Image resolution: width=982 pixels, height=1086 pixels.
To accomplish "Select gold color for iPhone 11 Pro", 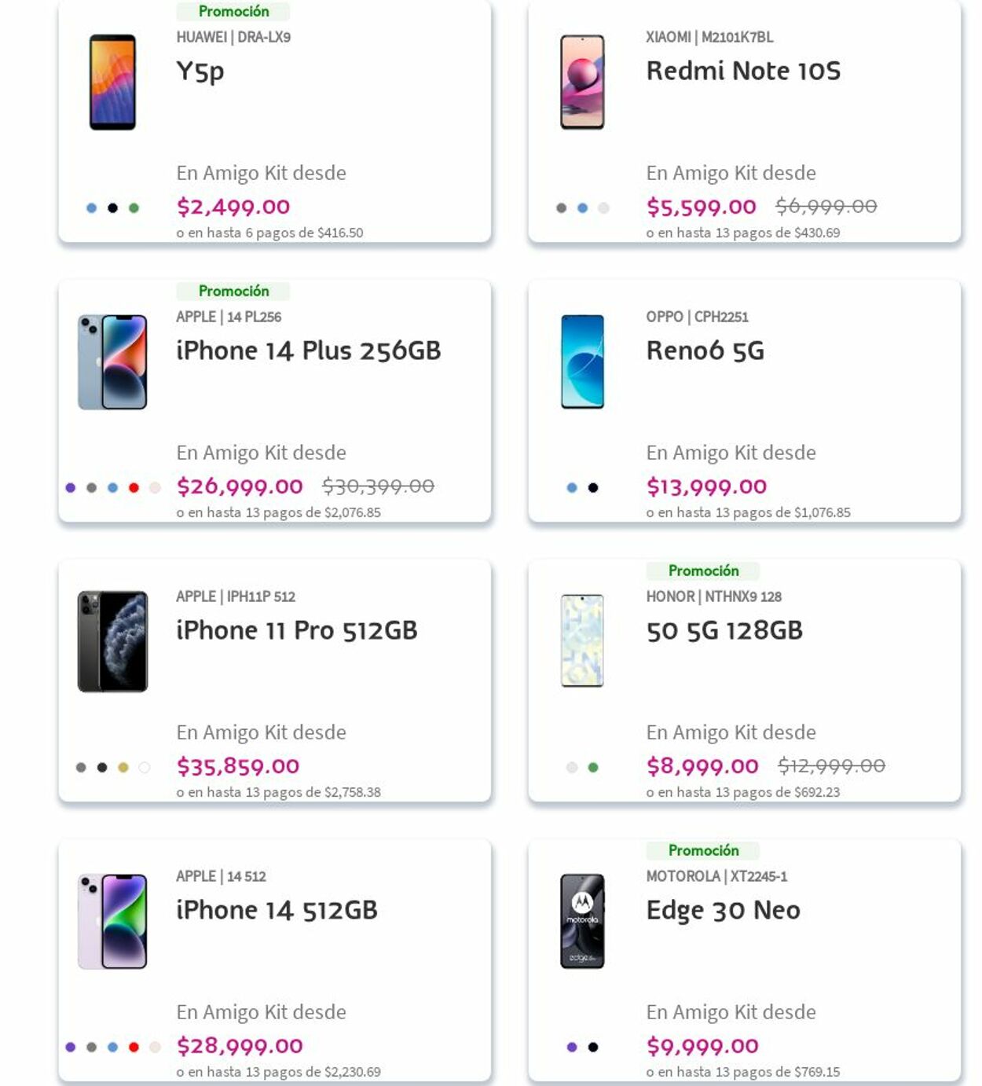I will 123,768.
